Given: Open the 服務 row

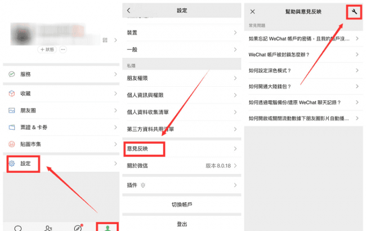Looking at the screenshot, I should 61,74.
